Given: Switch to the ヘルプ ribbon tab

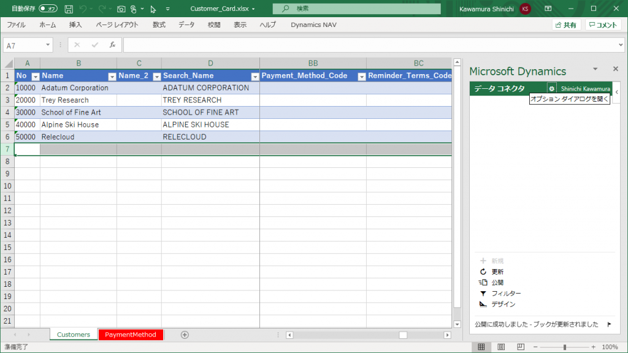Looking at the screenshot, I should pyautogui.click(x=268, y=25).
